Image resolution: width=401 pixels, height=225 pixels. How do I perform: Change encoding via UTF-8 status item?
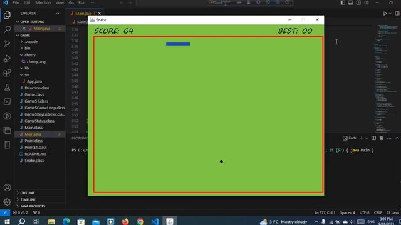point(365,212)
